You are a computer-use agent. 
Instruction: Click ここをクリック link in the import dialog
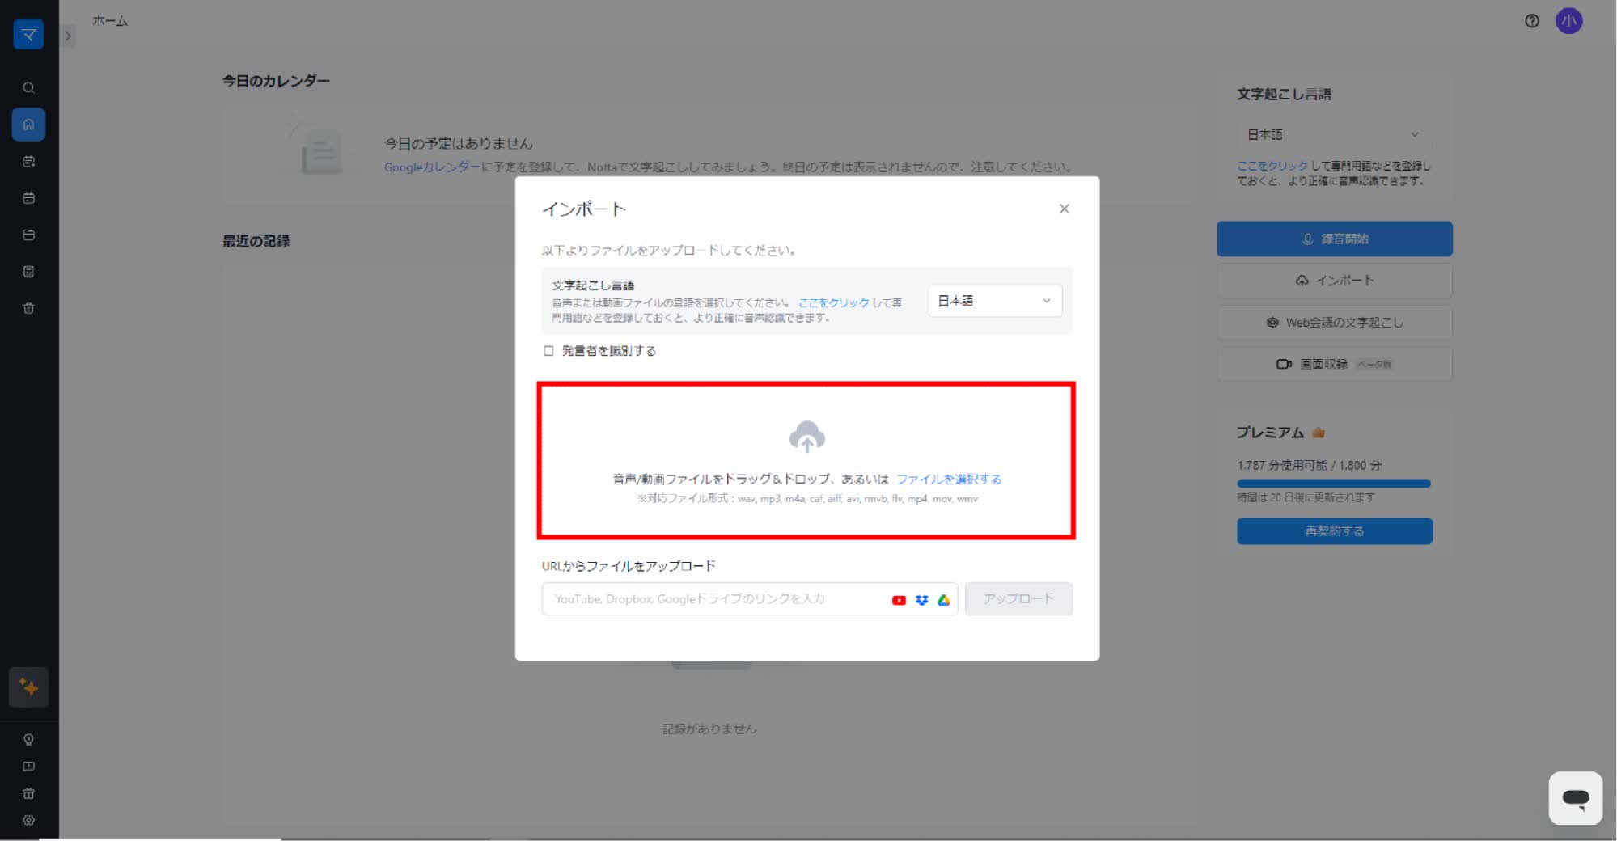click(833, 302)
